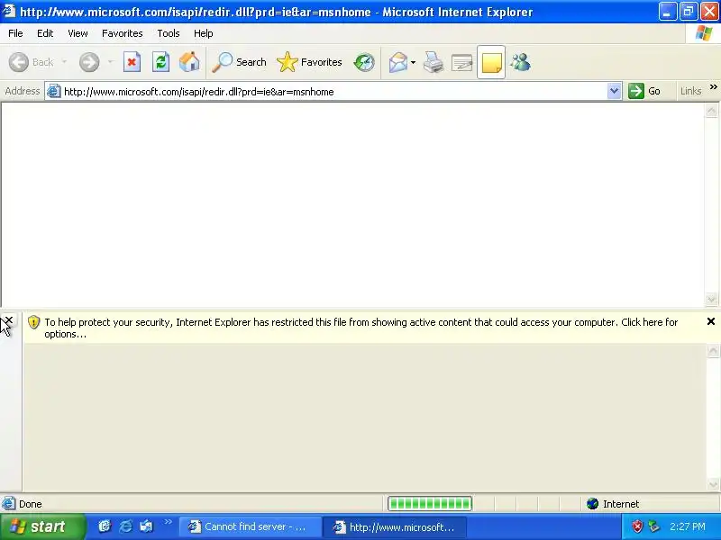Click the top pane scroll up arrow
This screenshot has height=540, width=721.
click(711, 111)
